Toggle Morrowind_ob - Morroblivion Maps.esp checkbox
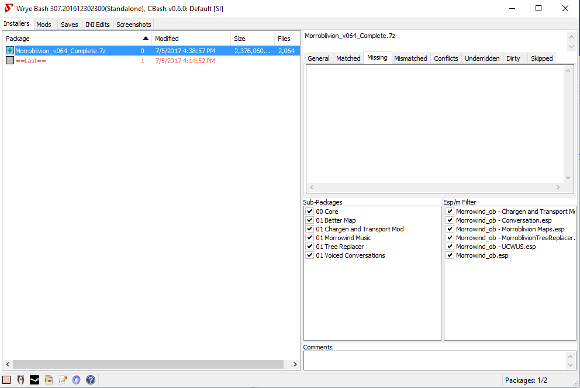 [x=450, y=229]
